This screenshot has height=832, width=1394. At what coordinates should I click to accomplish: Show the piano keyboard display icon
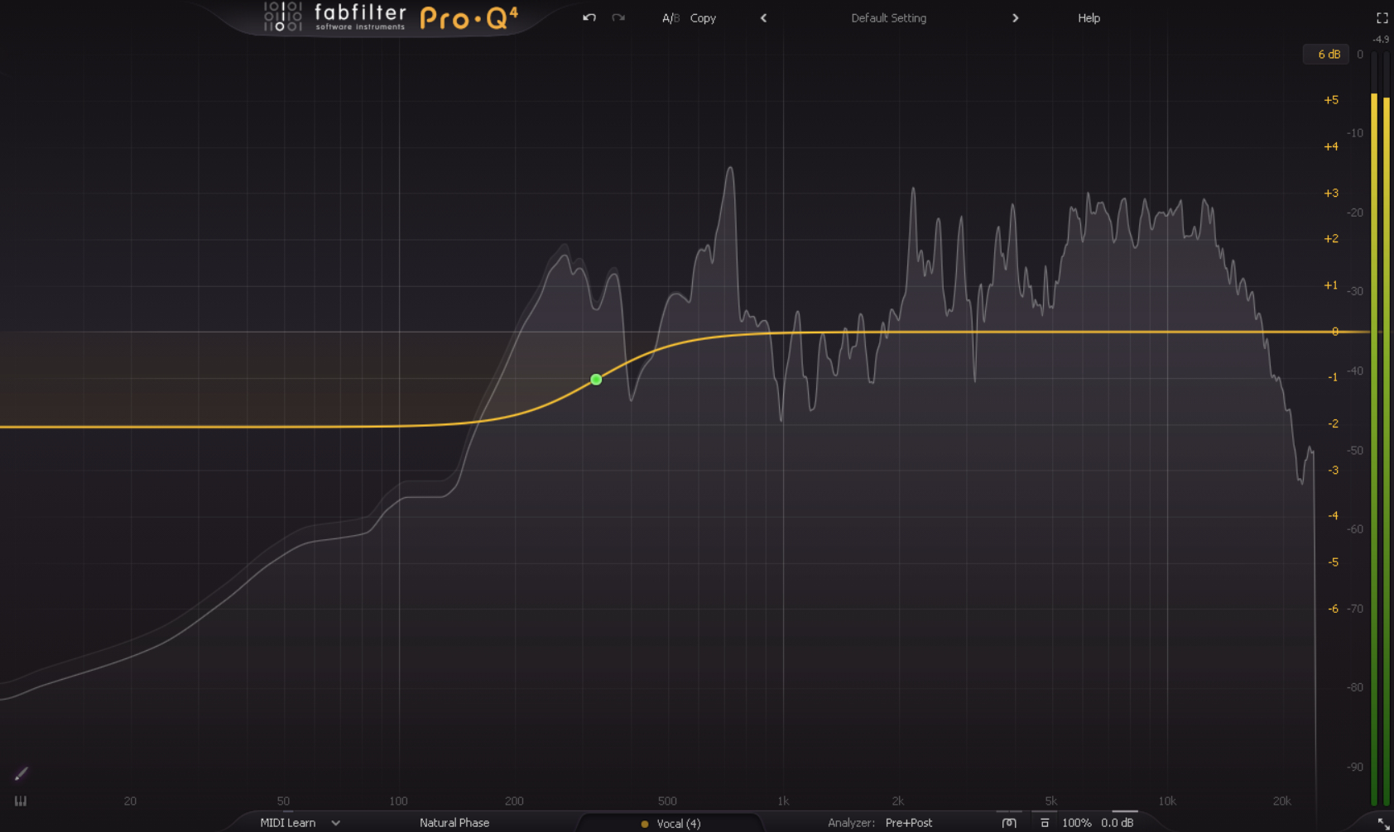(21, 801)
